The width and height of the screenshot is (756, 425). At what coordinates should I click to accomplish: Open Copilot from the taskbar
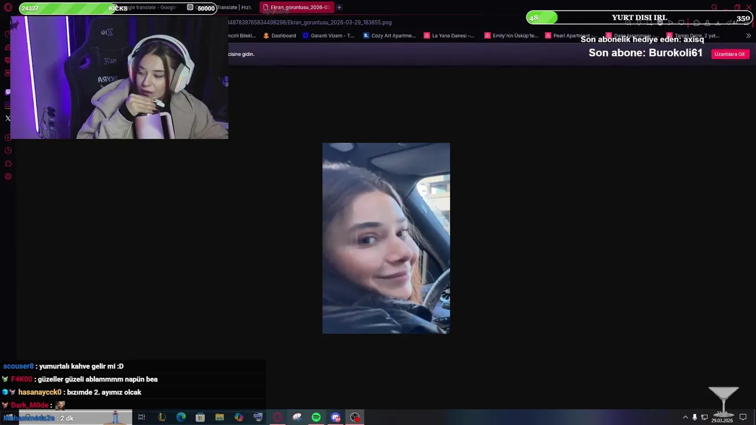239,417
